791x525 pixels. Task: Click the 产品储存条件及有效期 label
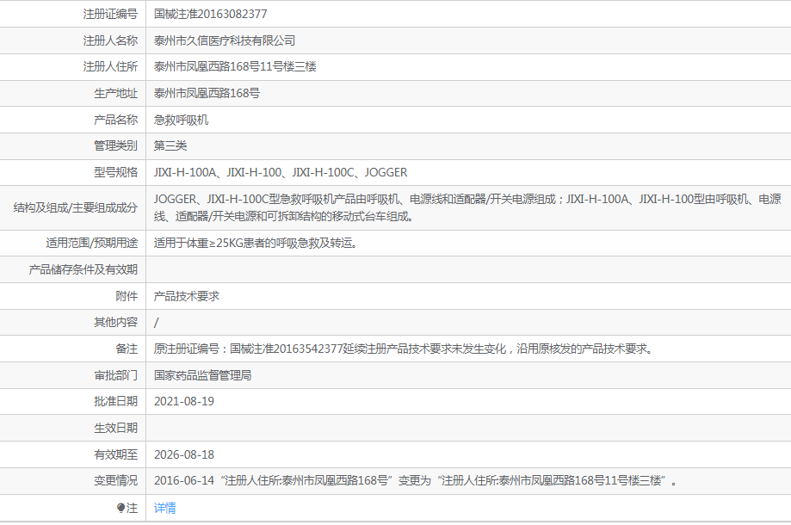coord(83,269)
